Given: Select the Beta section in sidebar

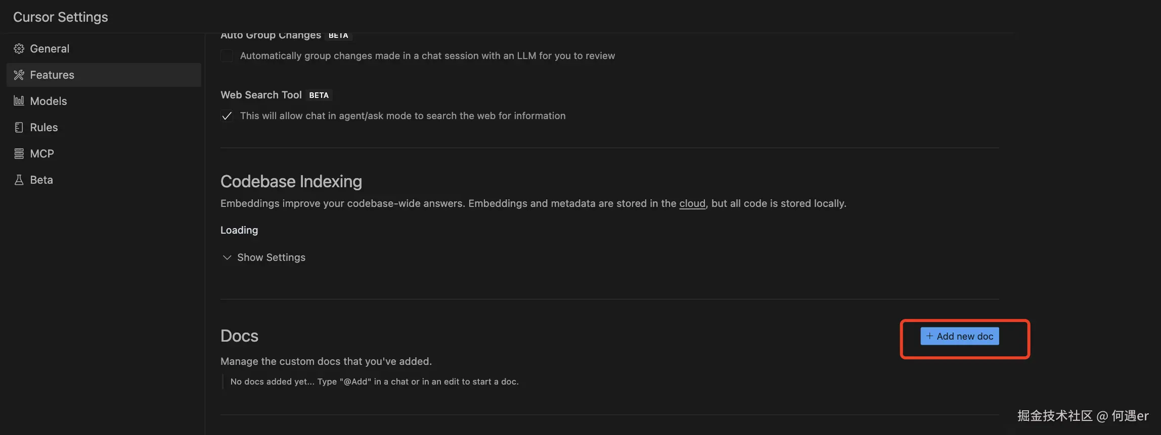Looking at the screenshot, I should point(41,180).
